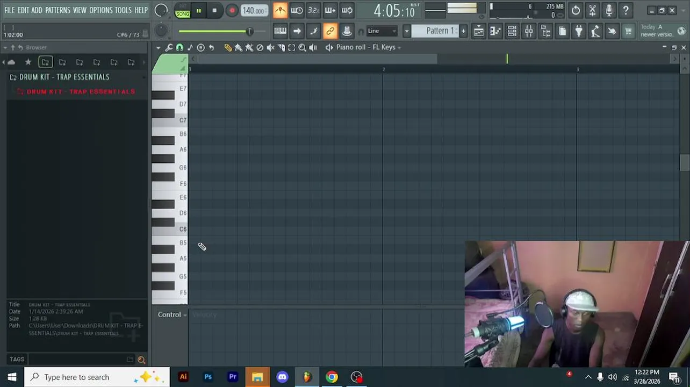690x387 pixels.
Task: Open the FILE menu
Action: (x=10, y=10)
